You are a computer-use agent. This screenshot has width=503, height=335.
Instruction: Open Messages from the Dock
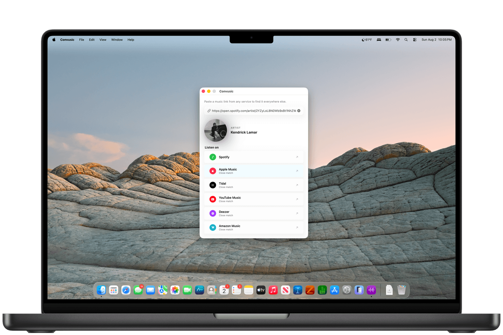138,290
